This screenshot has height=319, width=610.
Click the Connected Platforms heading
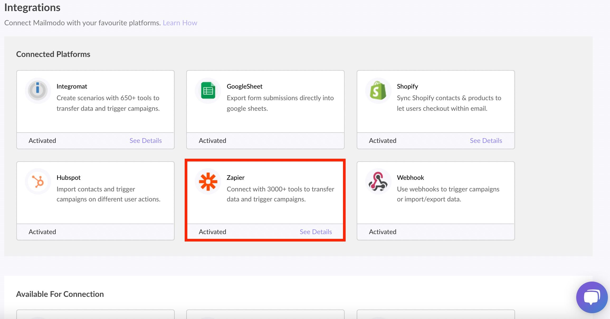point(53,54)
